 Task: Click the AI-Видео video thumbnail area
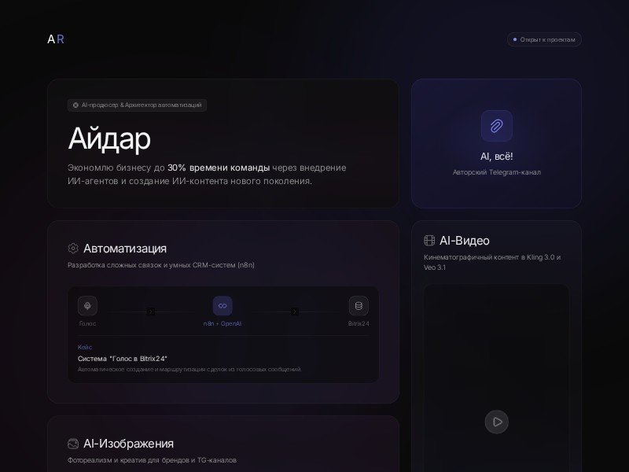coord(497,378)
